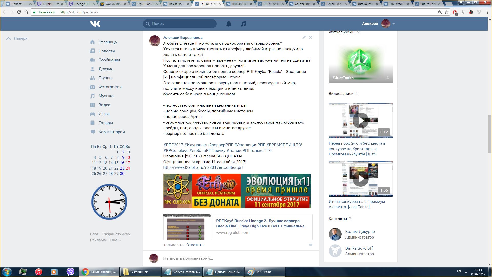Image resolution: width=492 pixels, height=277 pixels.
Task: Click hashtag #RPGonelove
Action: coord(176,151)
